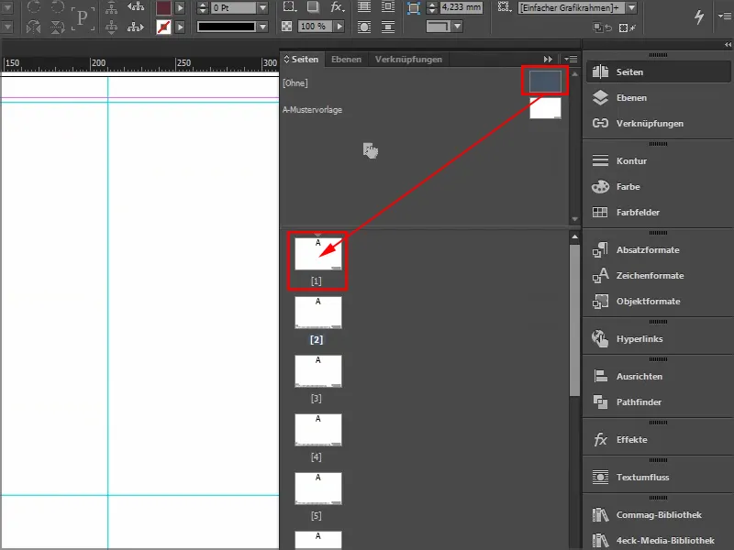The width and height of the screenshot is (734, 550).
Task: Select wrap around object shape icon
Action: [x=363, y=27]
